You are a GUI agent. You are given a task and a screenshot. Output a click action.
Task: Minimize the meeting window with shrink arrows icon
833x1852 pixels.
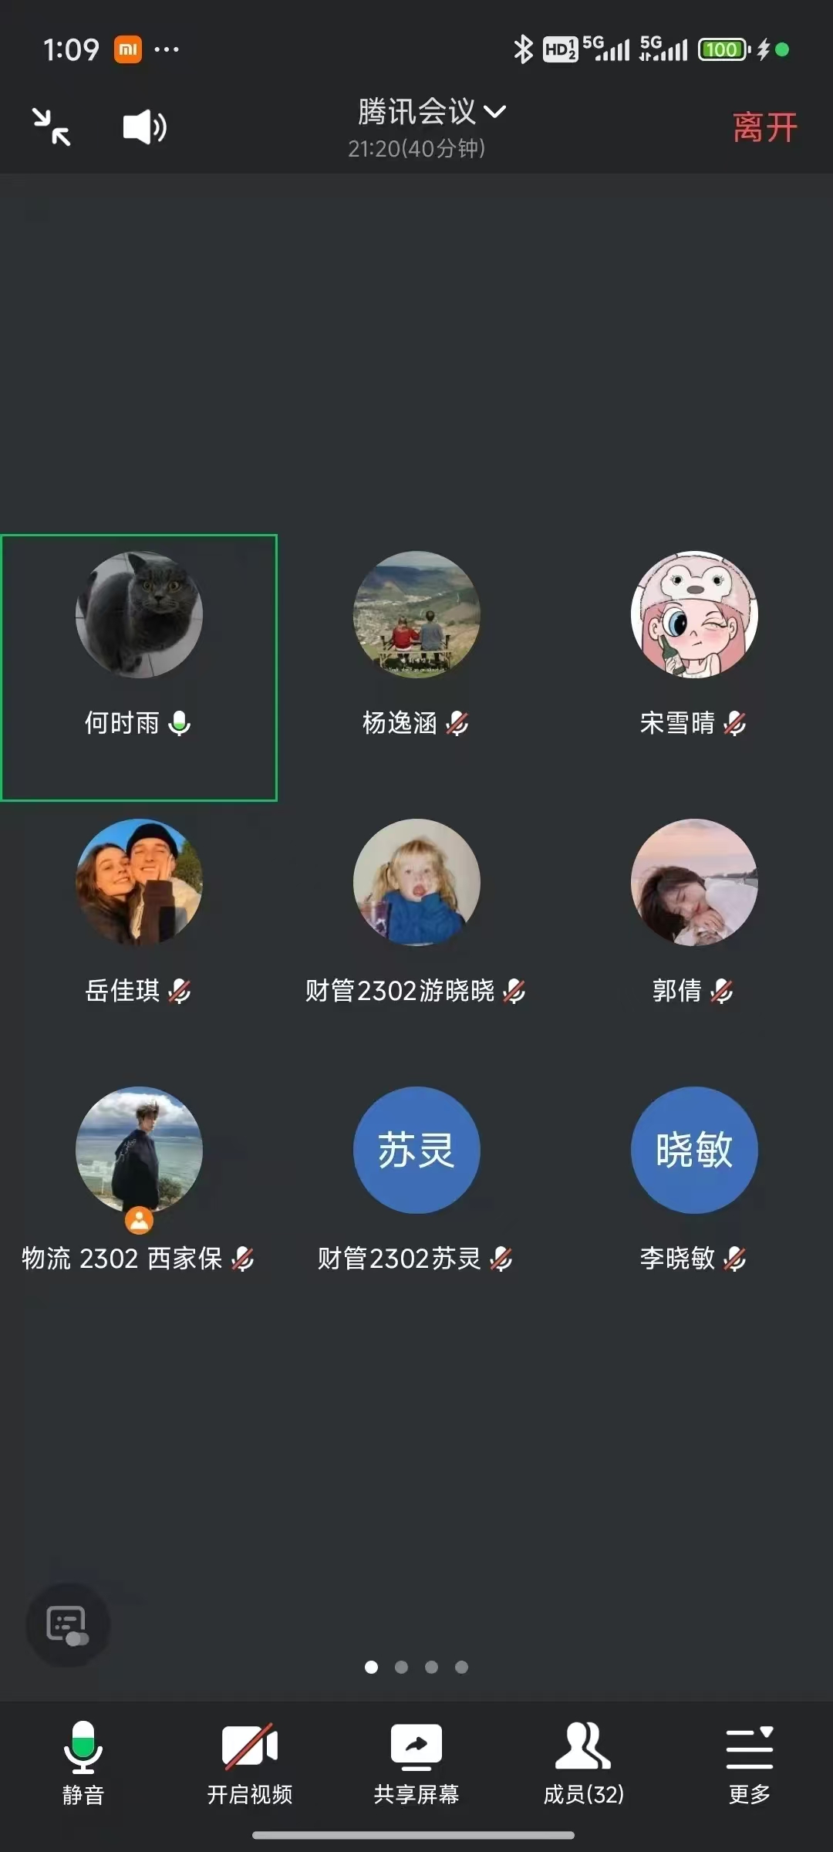pyautogui.click(x=52, y=127)
